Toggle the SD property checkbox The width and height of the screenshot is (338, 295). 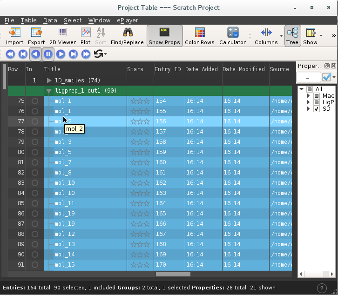tap(317, 109)
